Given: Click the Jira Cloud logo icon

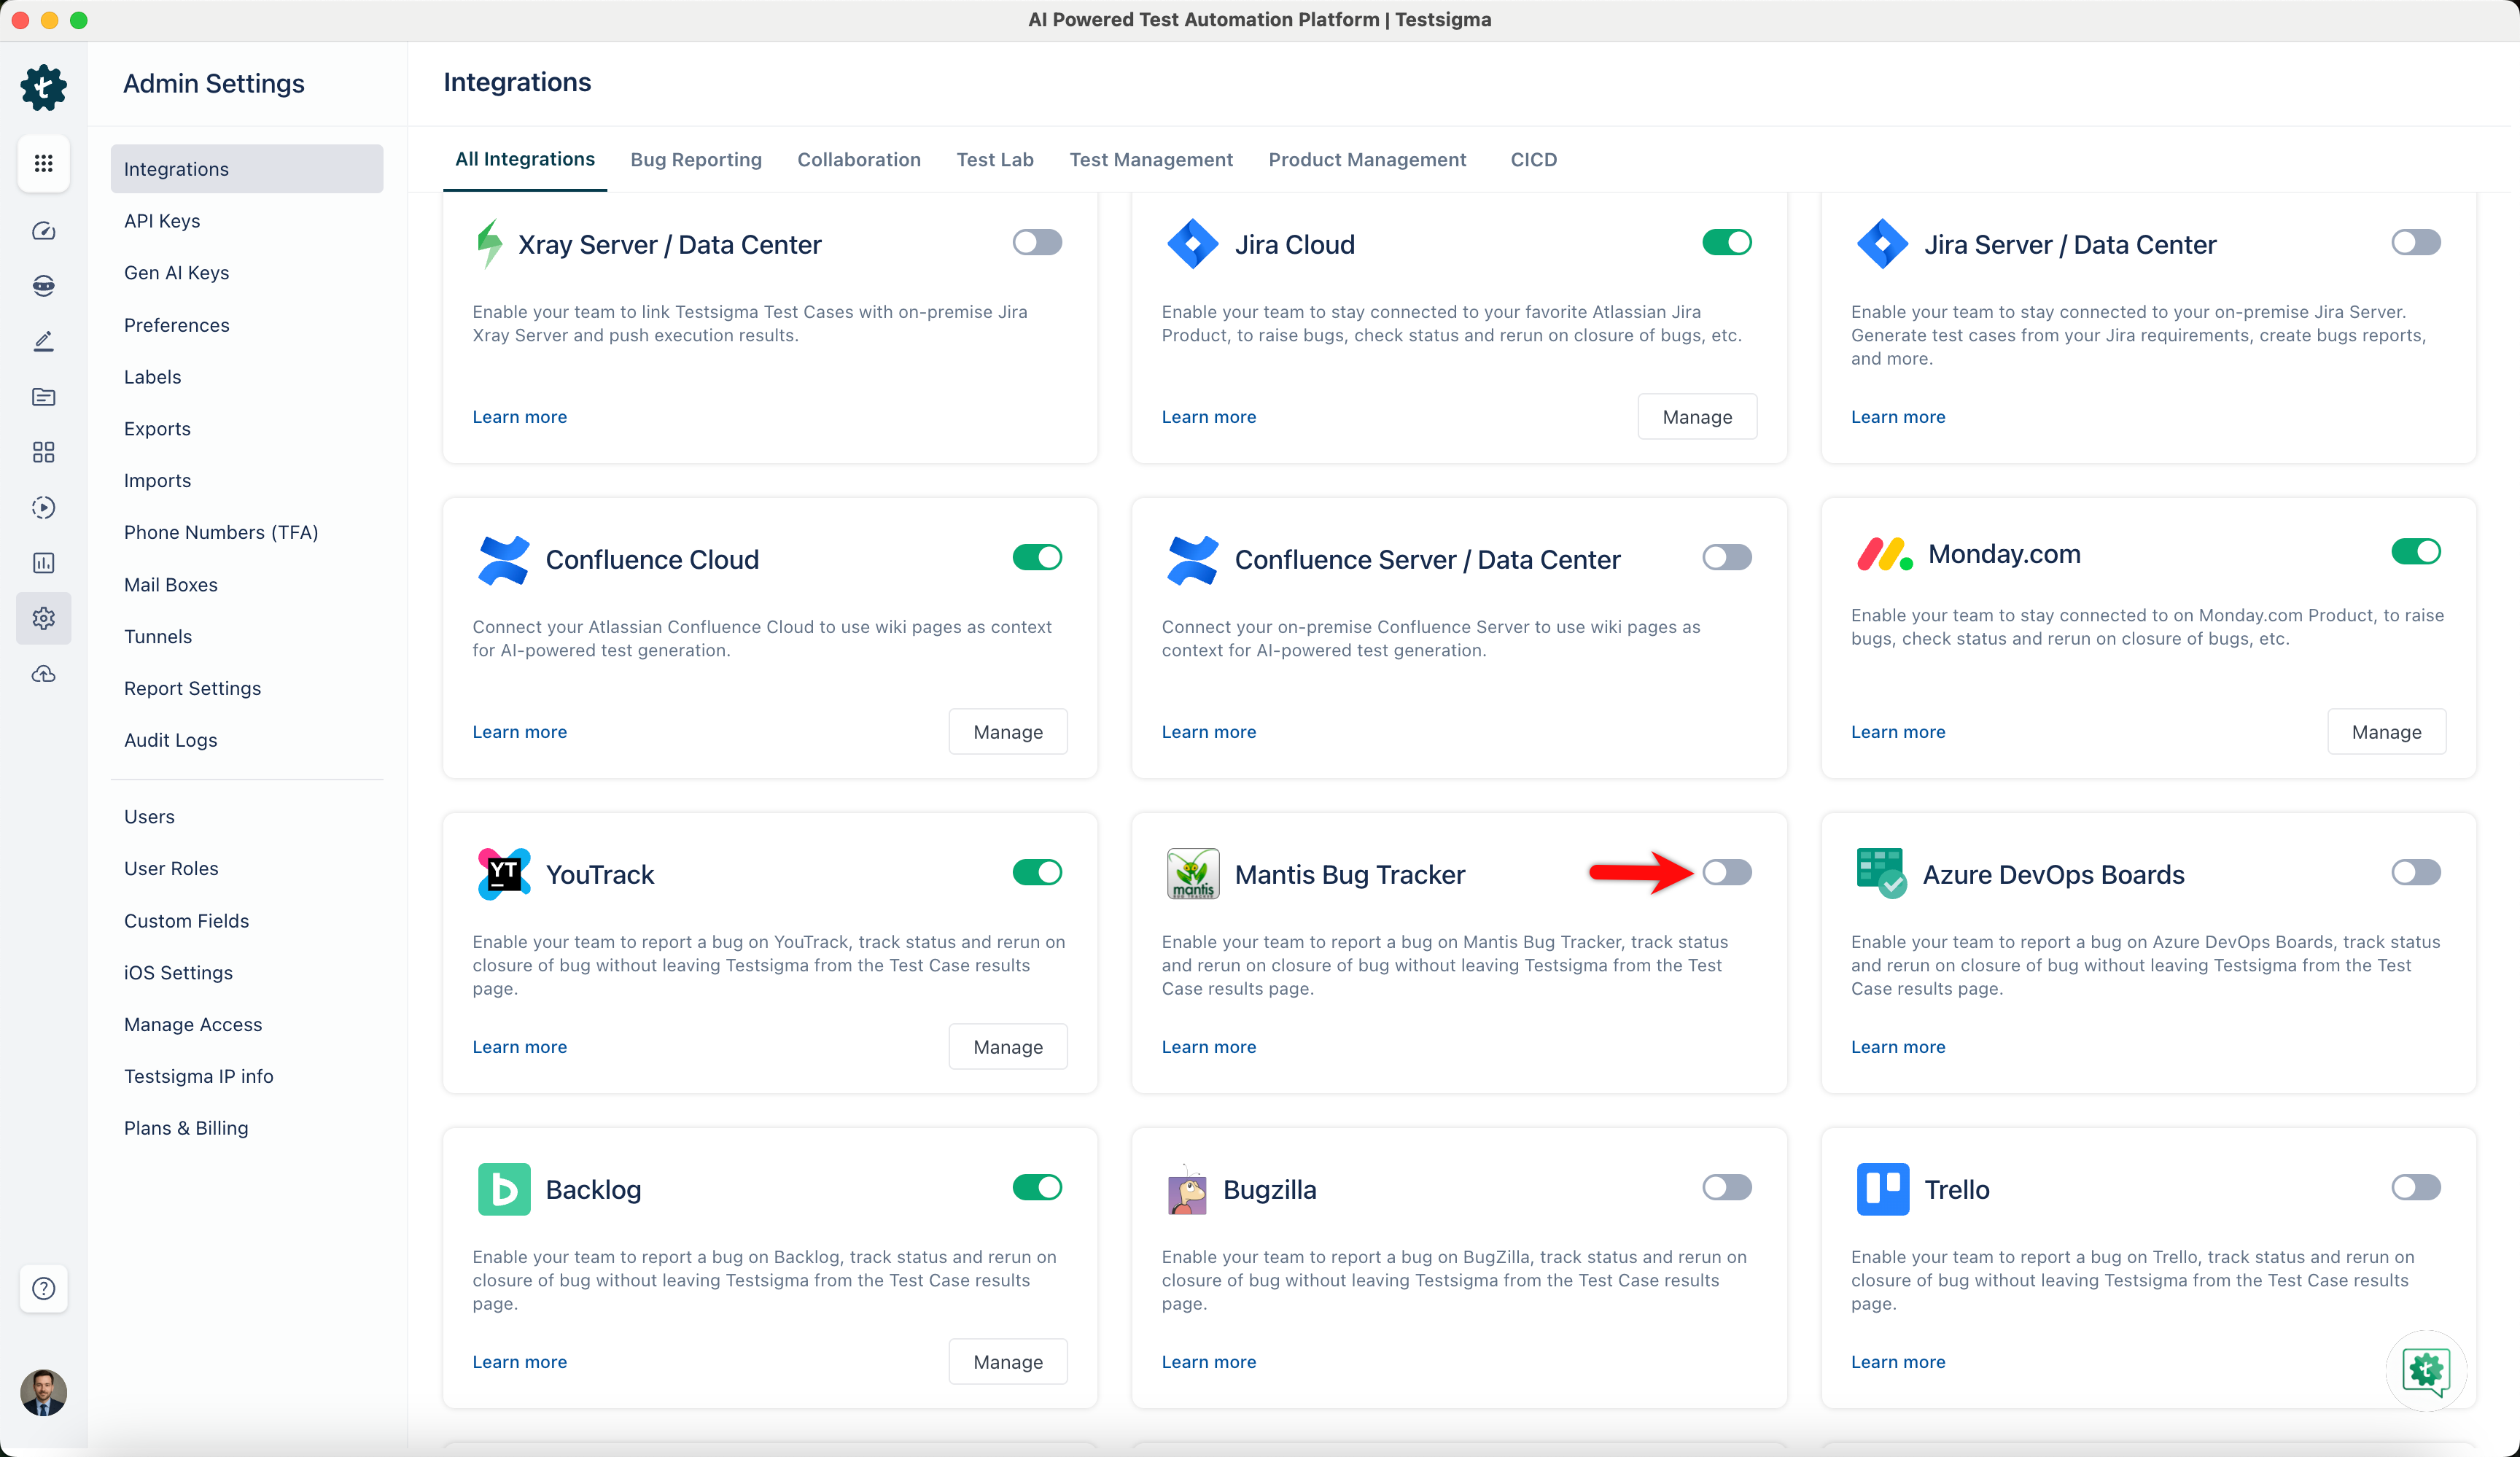Looking at the screenshot, I should point(1192,243).
